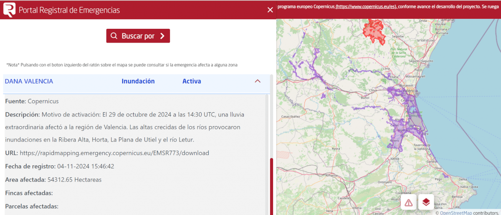The width and height of the screenshot is (501, 215).
Task: Click the Portal Registral de Emergencias title
Action: [69, 10]
